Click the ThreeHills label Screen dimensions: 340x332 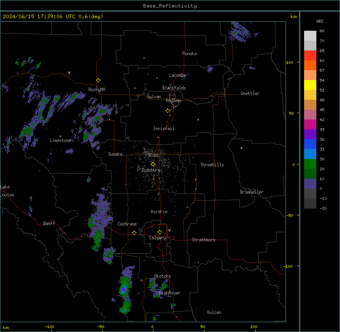tap(212, 165)
